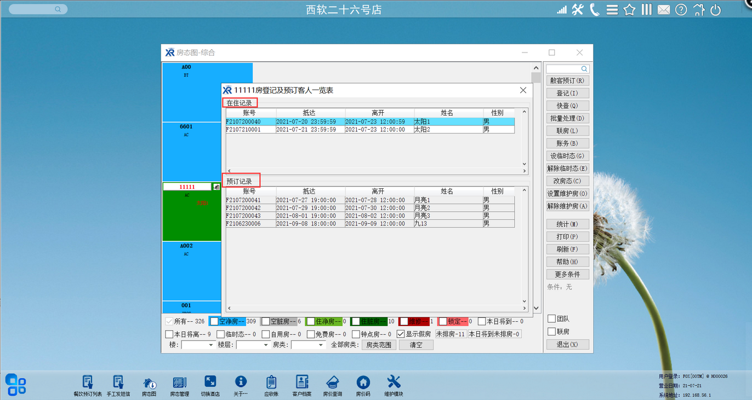
Task: Click the 刷新(F) button
Action: [x=567, y=249]
